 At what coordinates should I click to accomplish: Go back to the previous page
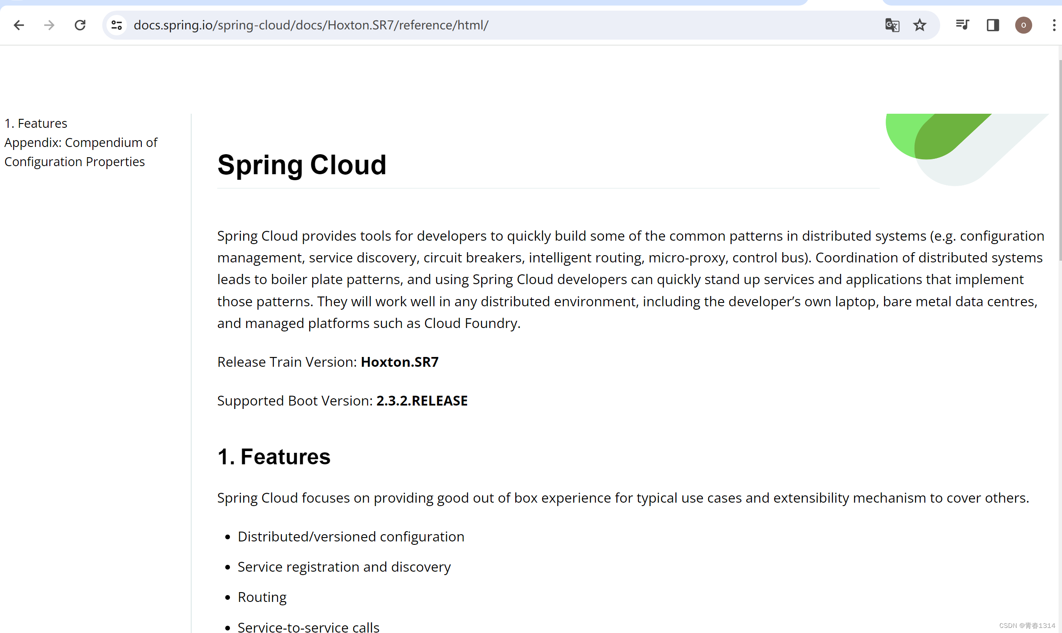coord(19,25)
